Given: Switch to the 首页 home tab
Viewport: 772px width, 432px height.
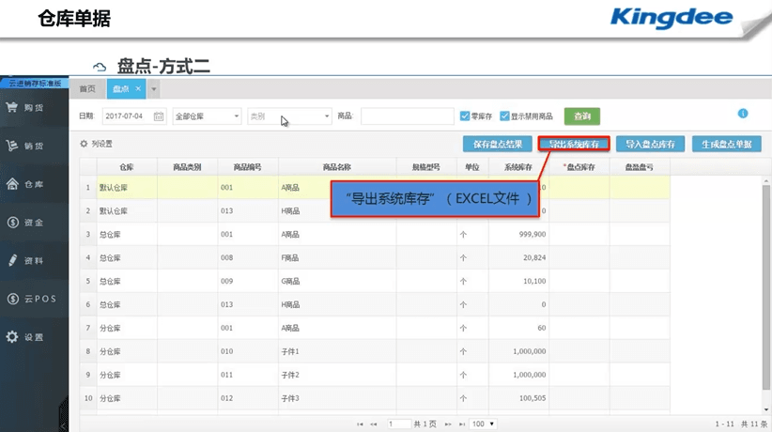Looking at the screenshot, I should point(87,88).
